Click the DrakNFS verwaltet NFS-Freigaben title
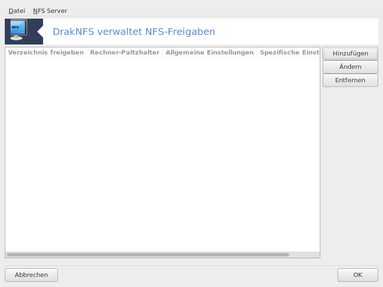383x287 pixels. tap(134, 32)
